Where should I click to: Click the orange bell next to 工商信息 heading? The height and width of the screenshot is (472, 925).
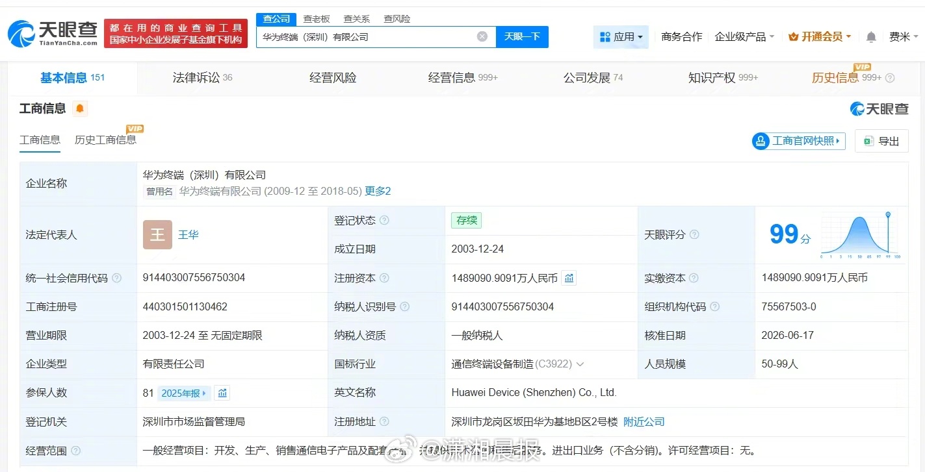pyautogui.click(x=80, y=108)
